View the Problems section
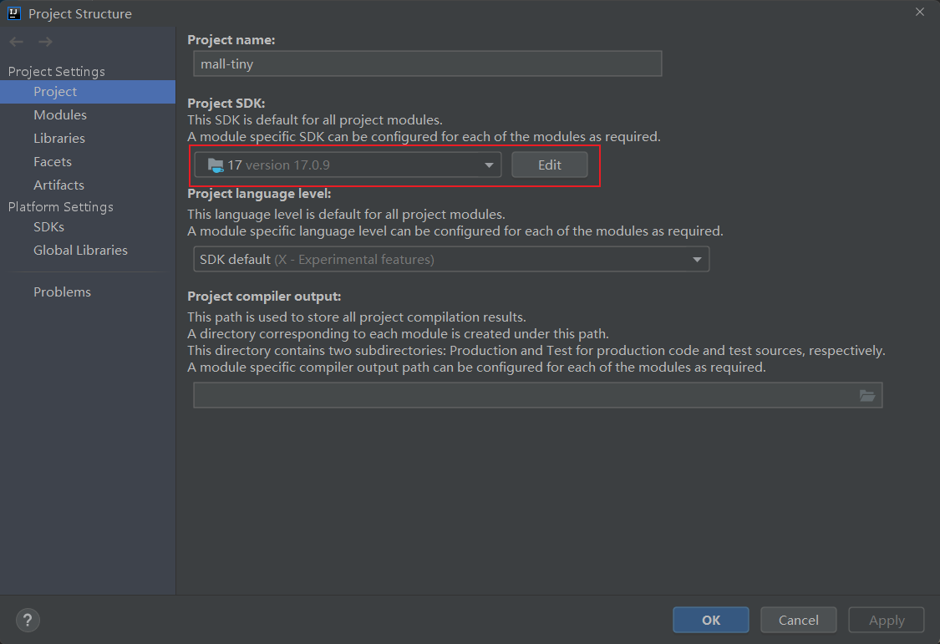 click(x=62, y=292)
